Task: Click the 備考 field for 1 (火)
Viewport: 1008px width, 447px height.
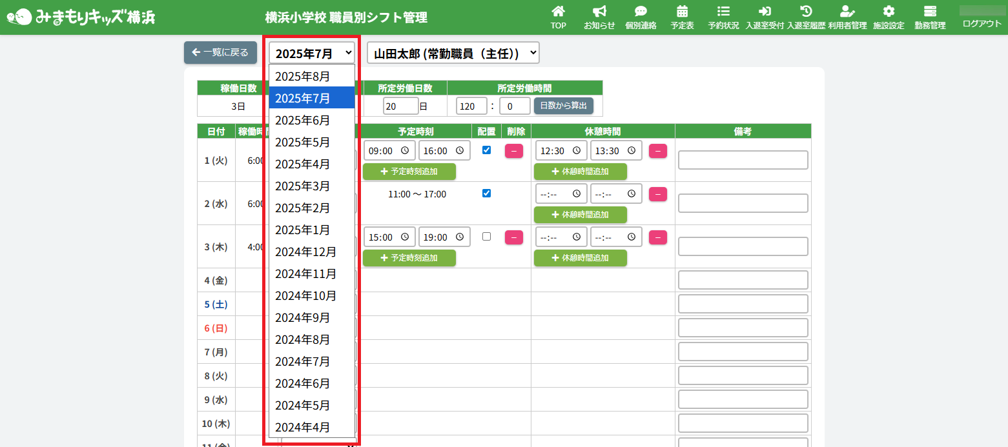Action: coord(743,160)
